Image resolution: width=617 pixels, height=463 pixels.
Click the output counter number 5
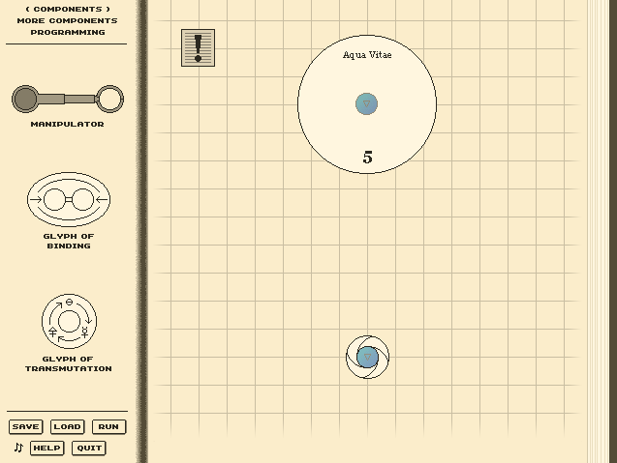[x=367, y=158]
